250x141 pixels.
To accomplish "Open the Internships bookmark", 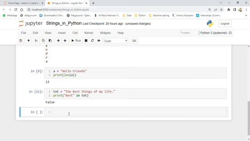I will pos(209,15).
